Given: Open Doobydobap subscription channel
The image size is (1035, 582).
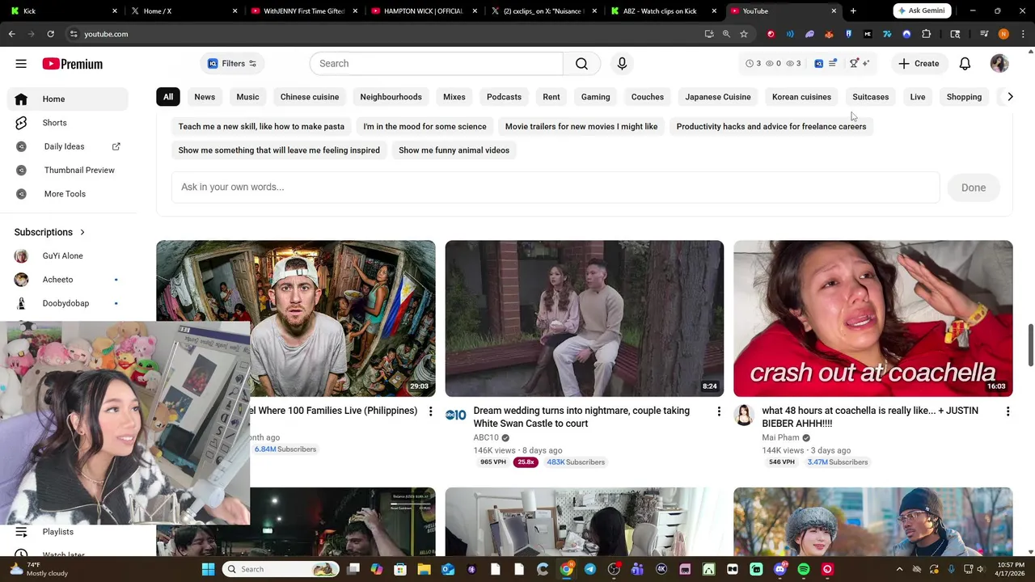Looking at the screenshot, I should 68,303.
